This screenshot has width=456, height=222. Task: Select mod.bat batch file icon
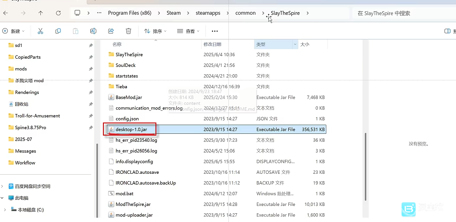coord(111,193)
